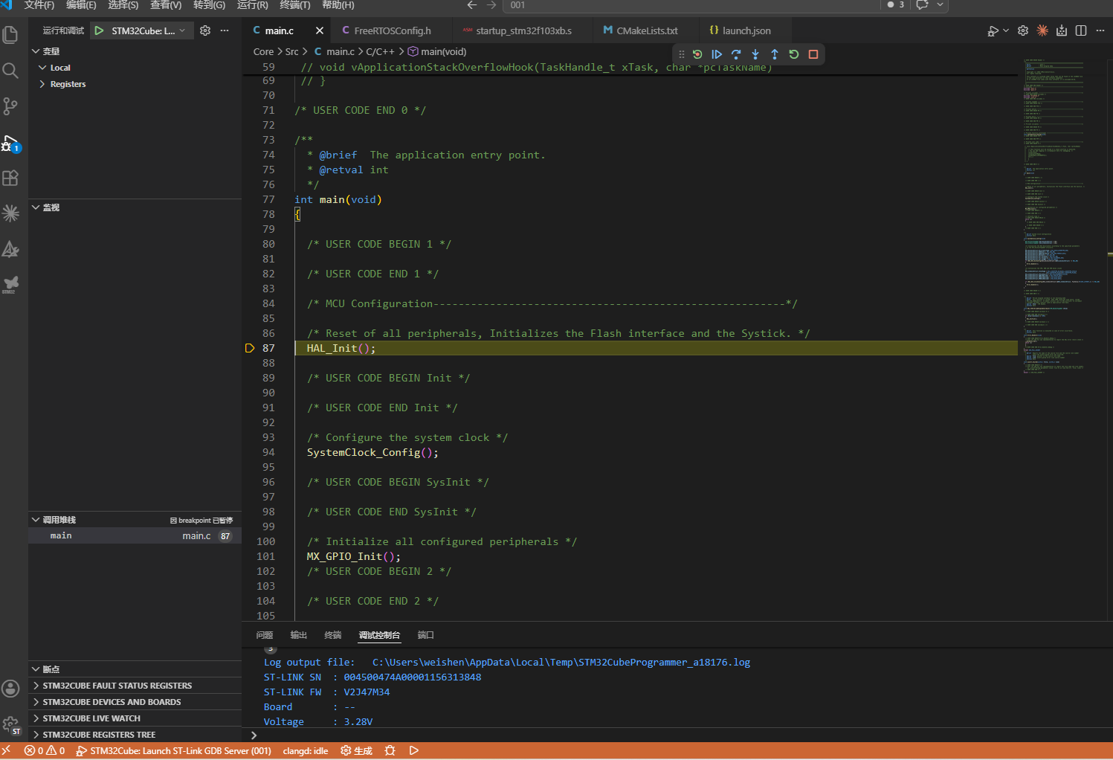This screenshot has width=1113, height=760.
Task: Step out of the current function
Action: (x=775, y=54)
